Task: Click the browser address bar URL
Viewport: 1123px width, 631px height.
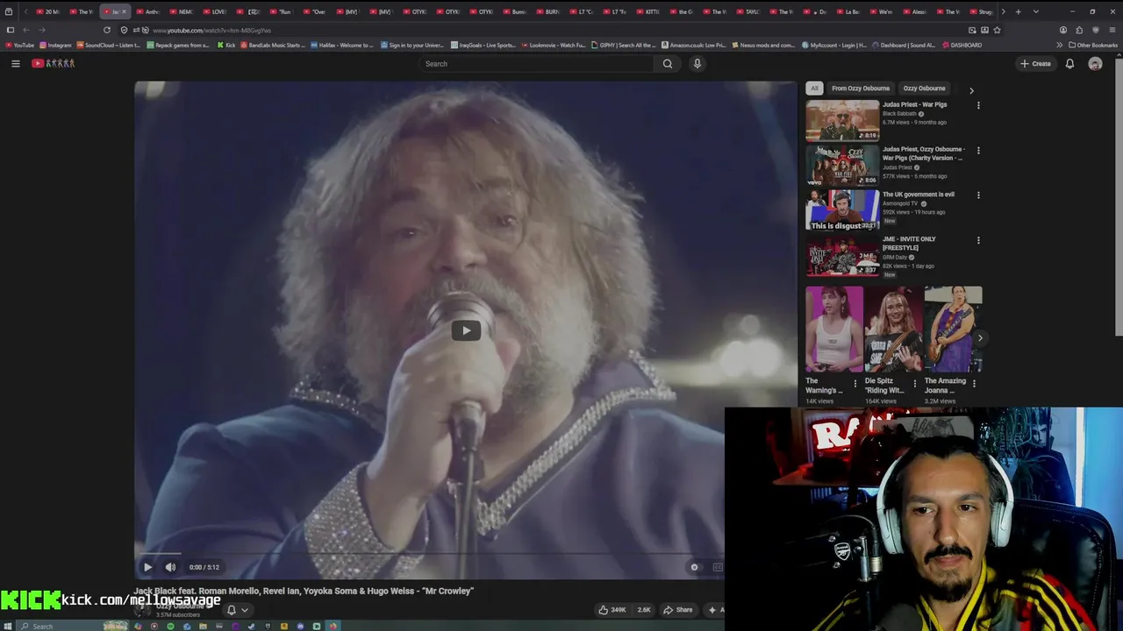Action: [211, 31]
